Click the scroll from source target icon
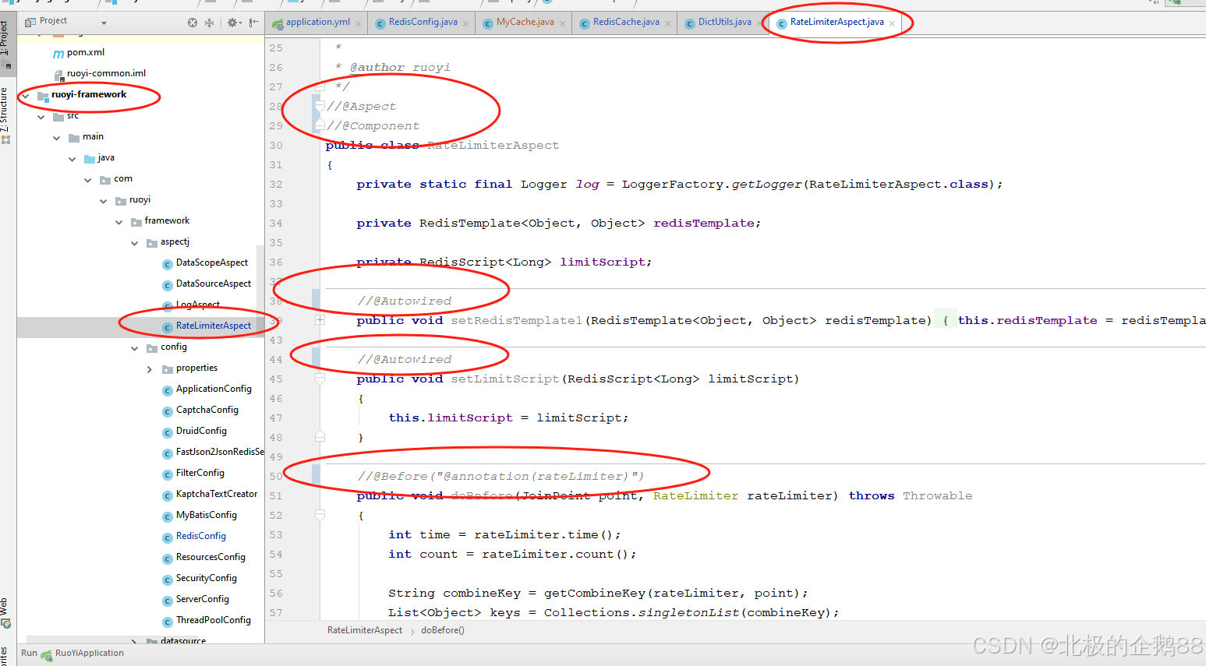Viewport: 1206px width, 666px height. tap(193, 23)
